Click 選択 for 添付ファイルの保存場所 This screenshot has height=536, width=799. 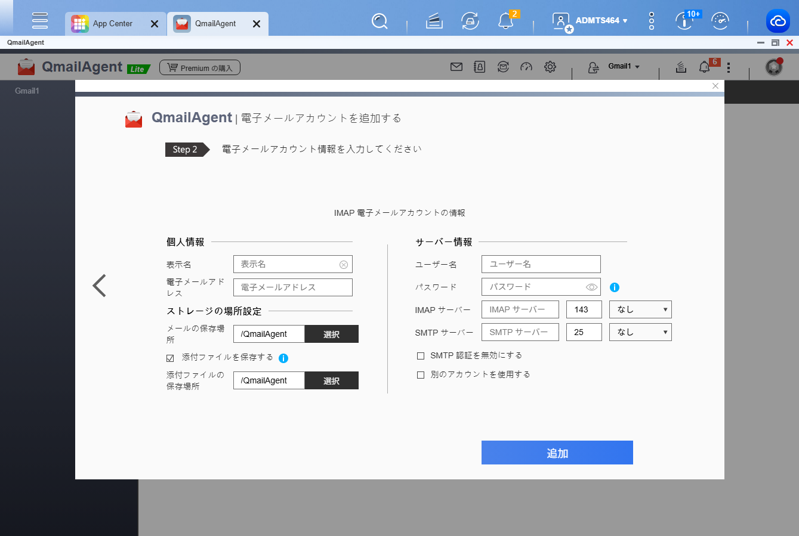[332, 380]
